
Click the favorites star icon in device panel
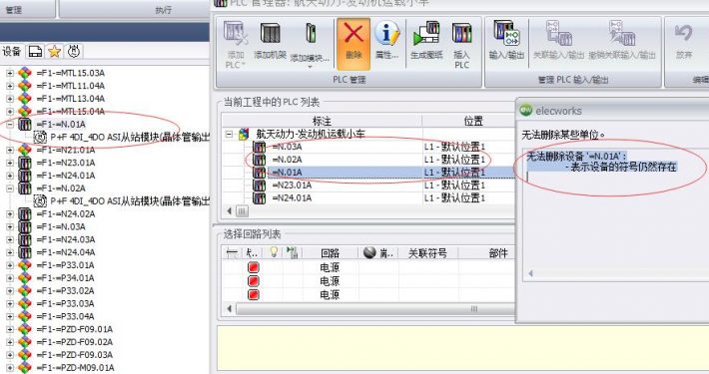[54, 52]
